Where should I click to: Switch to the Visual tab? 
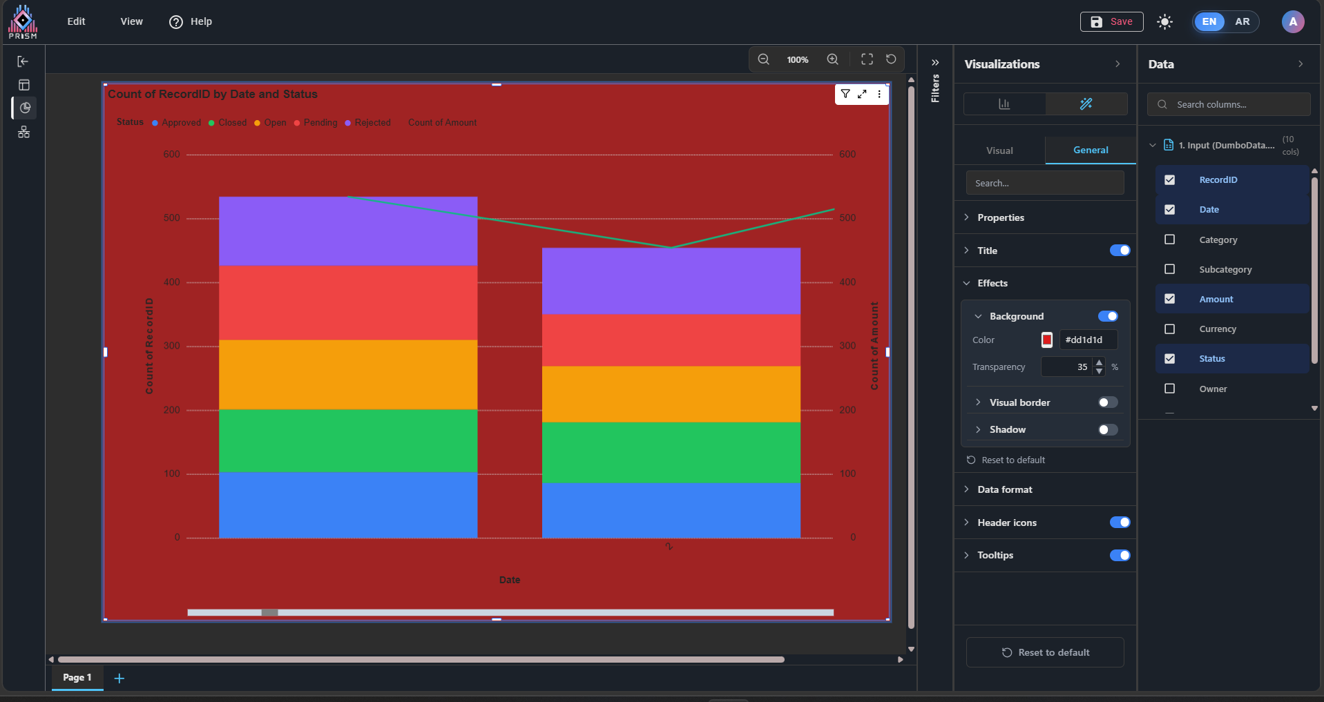click(x=999, y=150)
